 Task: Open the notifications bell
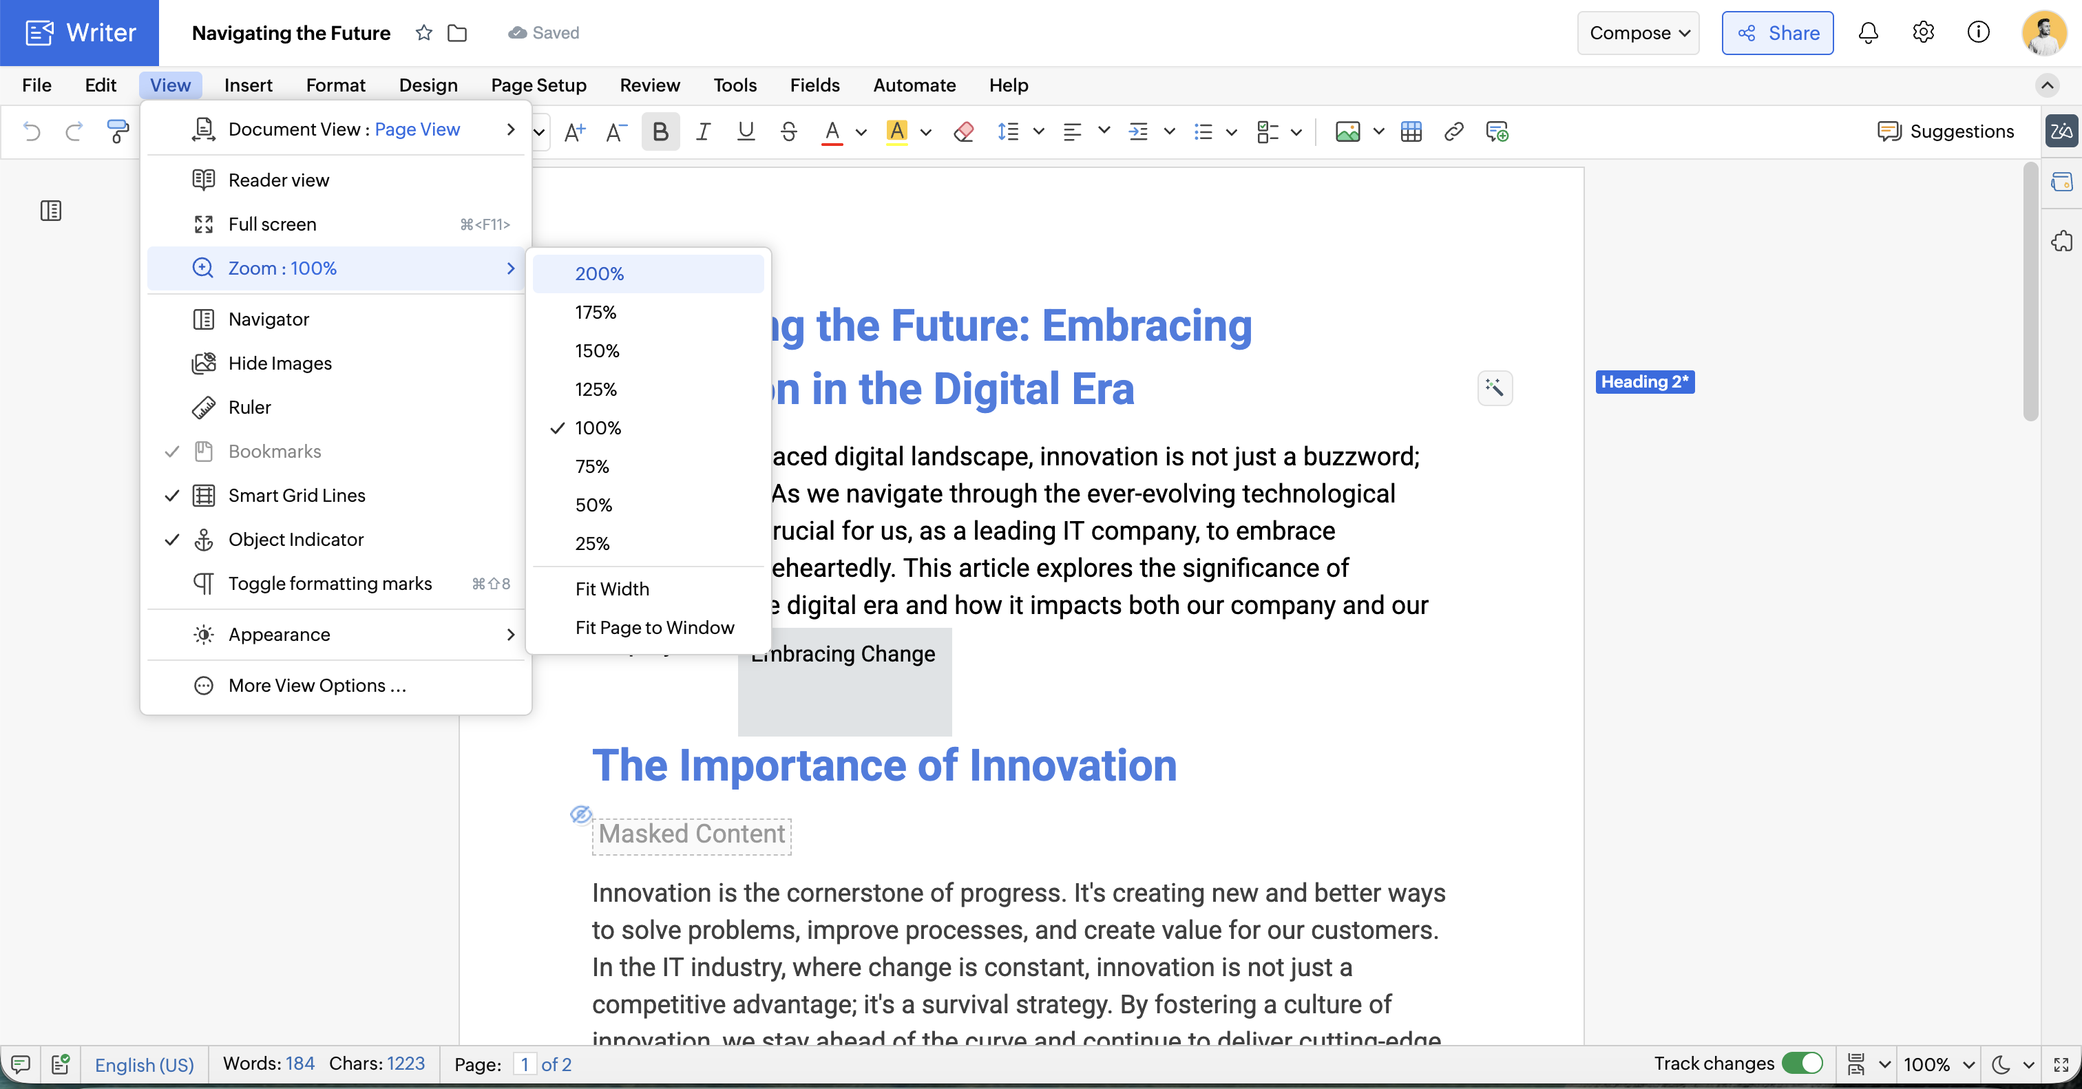click(1868, 32)
